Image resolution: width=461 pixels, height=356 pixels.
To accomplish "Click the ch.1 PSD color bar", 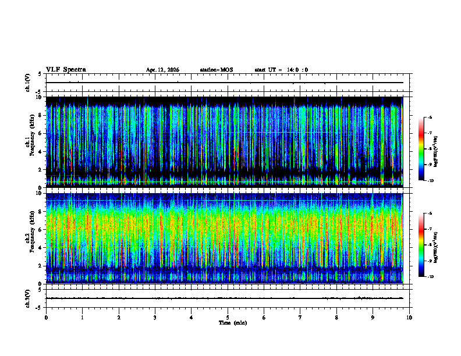I will (421, 149).
